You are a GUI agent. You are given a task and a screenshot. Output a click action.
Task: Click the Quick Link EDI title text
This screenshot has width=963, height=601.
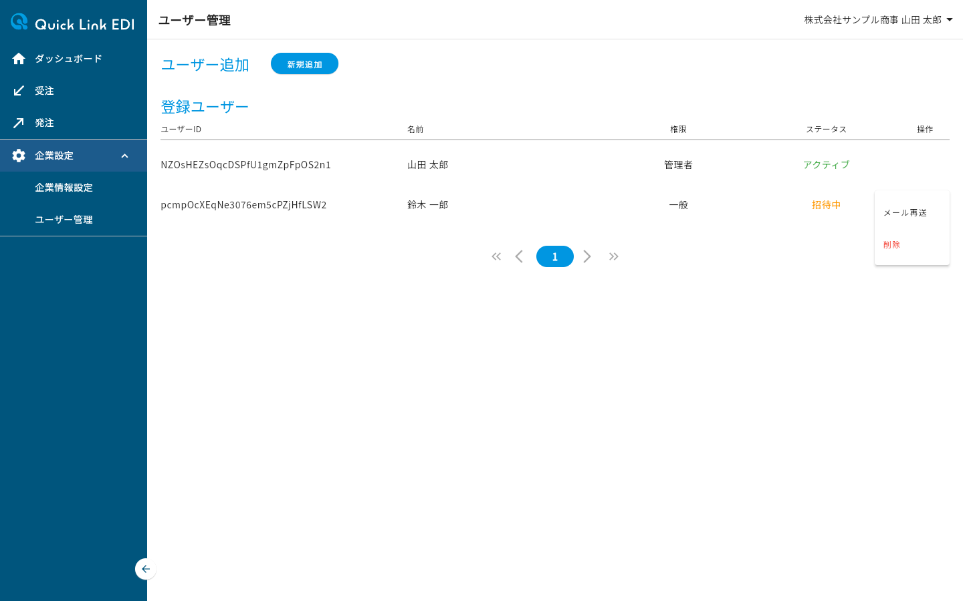click(x=85, y=24)
